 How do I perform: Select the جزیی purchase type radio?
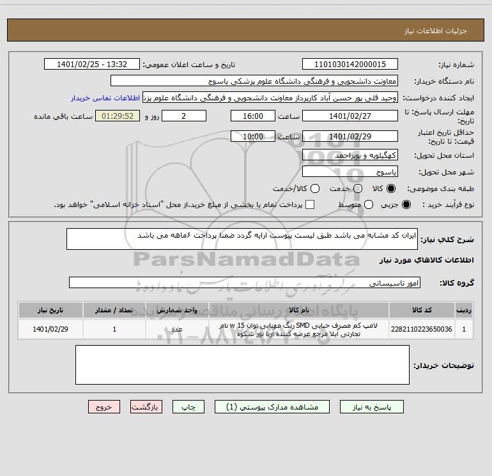click(x=406, y=204)
